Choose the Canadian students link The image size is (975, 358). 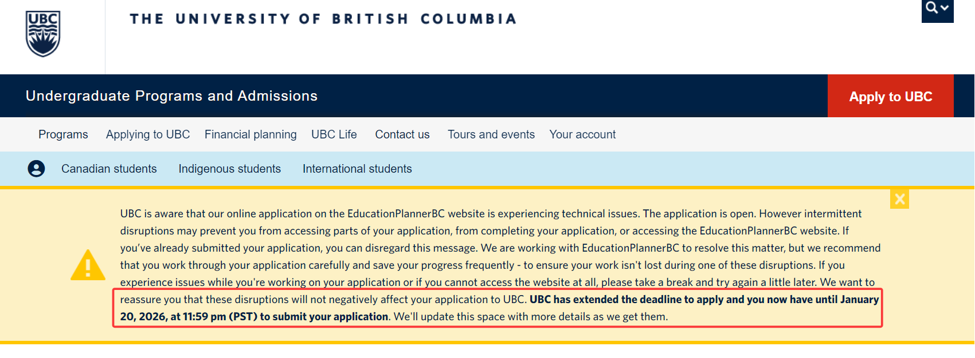pyautogui.click(x=109, y=169)
